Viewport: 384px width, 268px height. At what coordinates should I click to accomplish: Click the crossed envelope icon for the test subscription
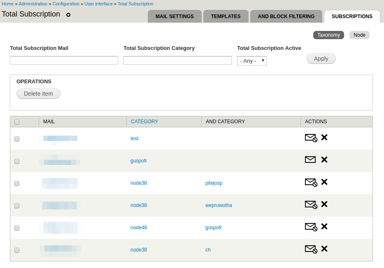coord(311,138)
